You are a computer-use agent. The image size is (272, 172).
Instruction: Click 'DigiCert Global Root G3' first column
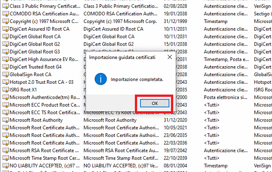[x=35, y=52]
